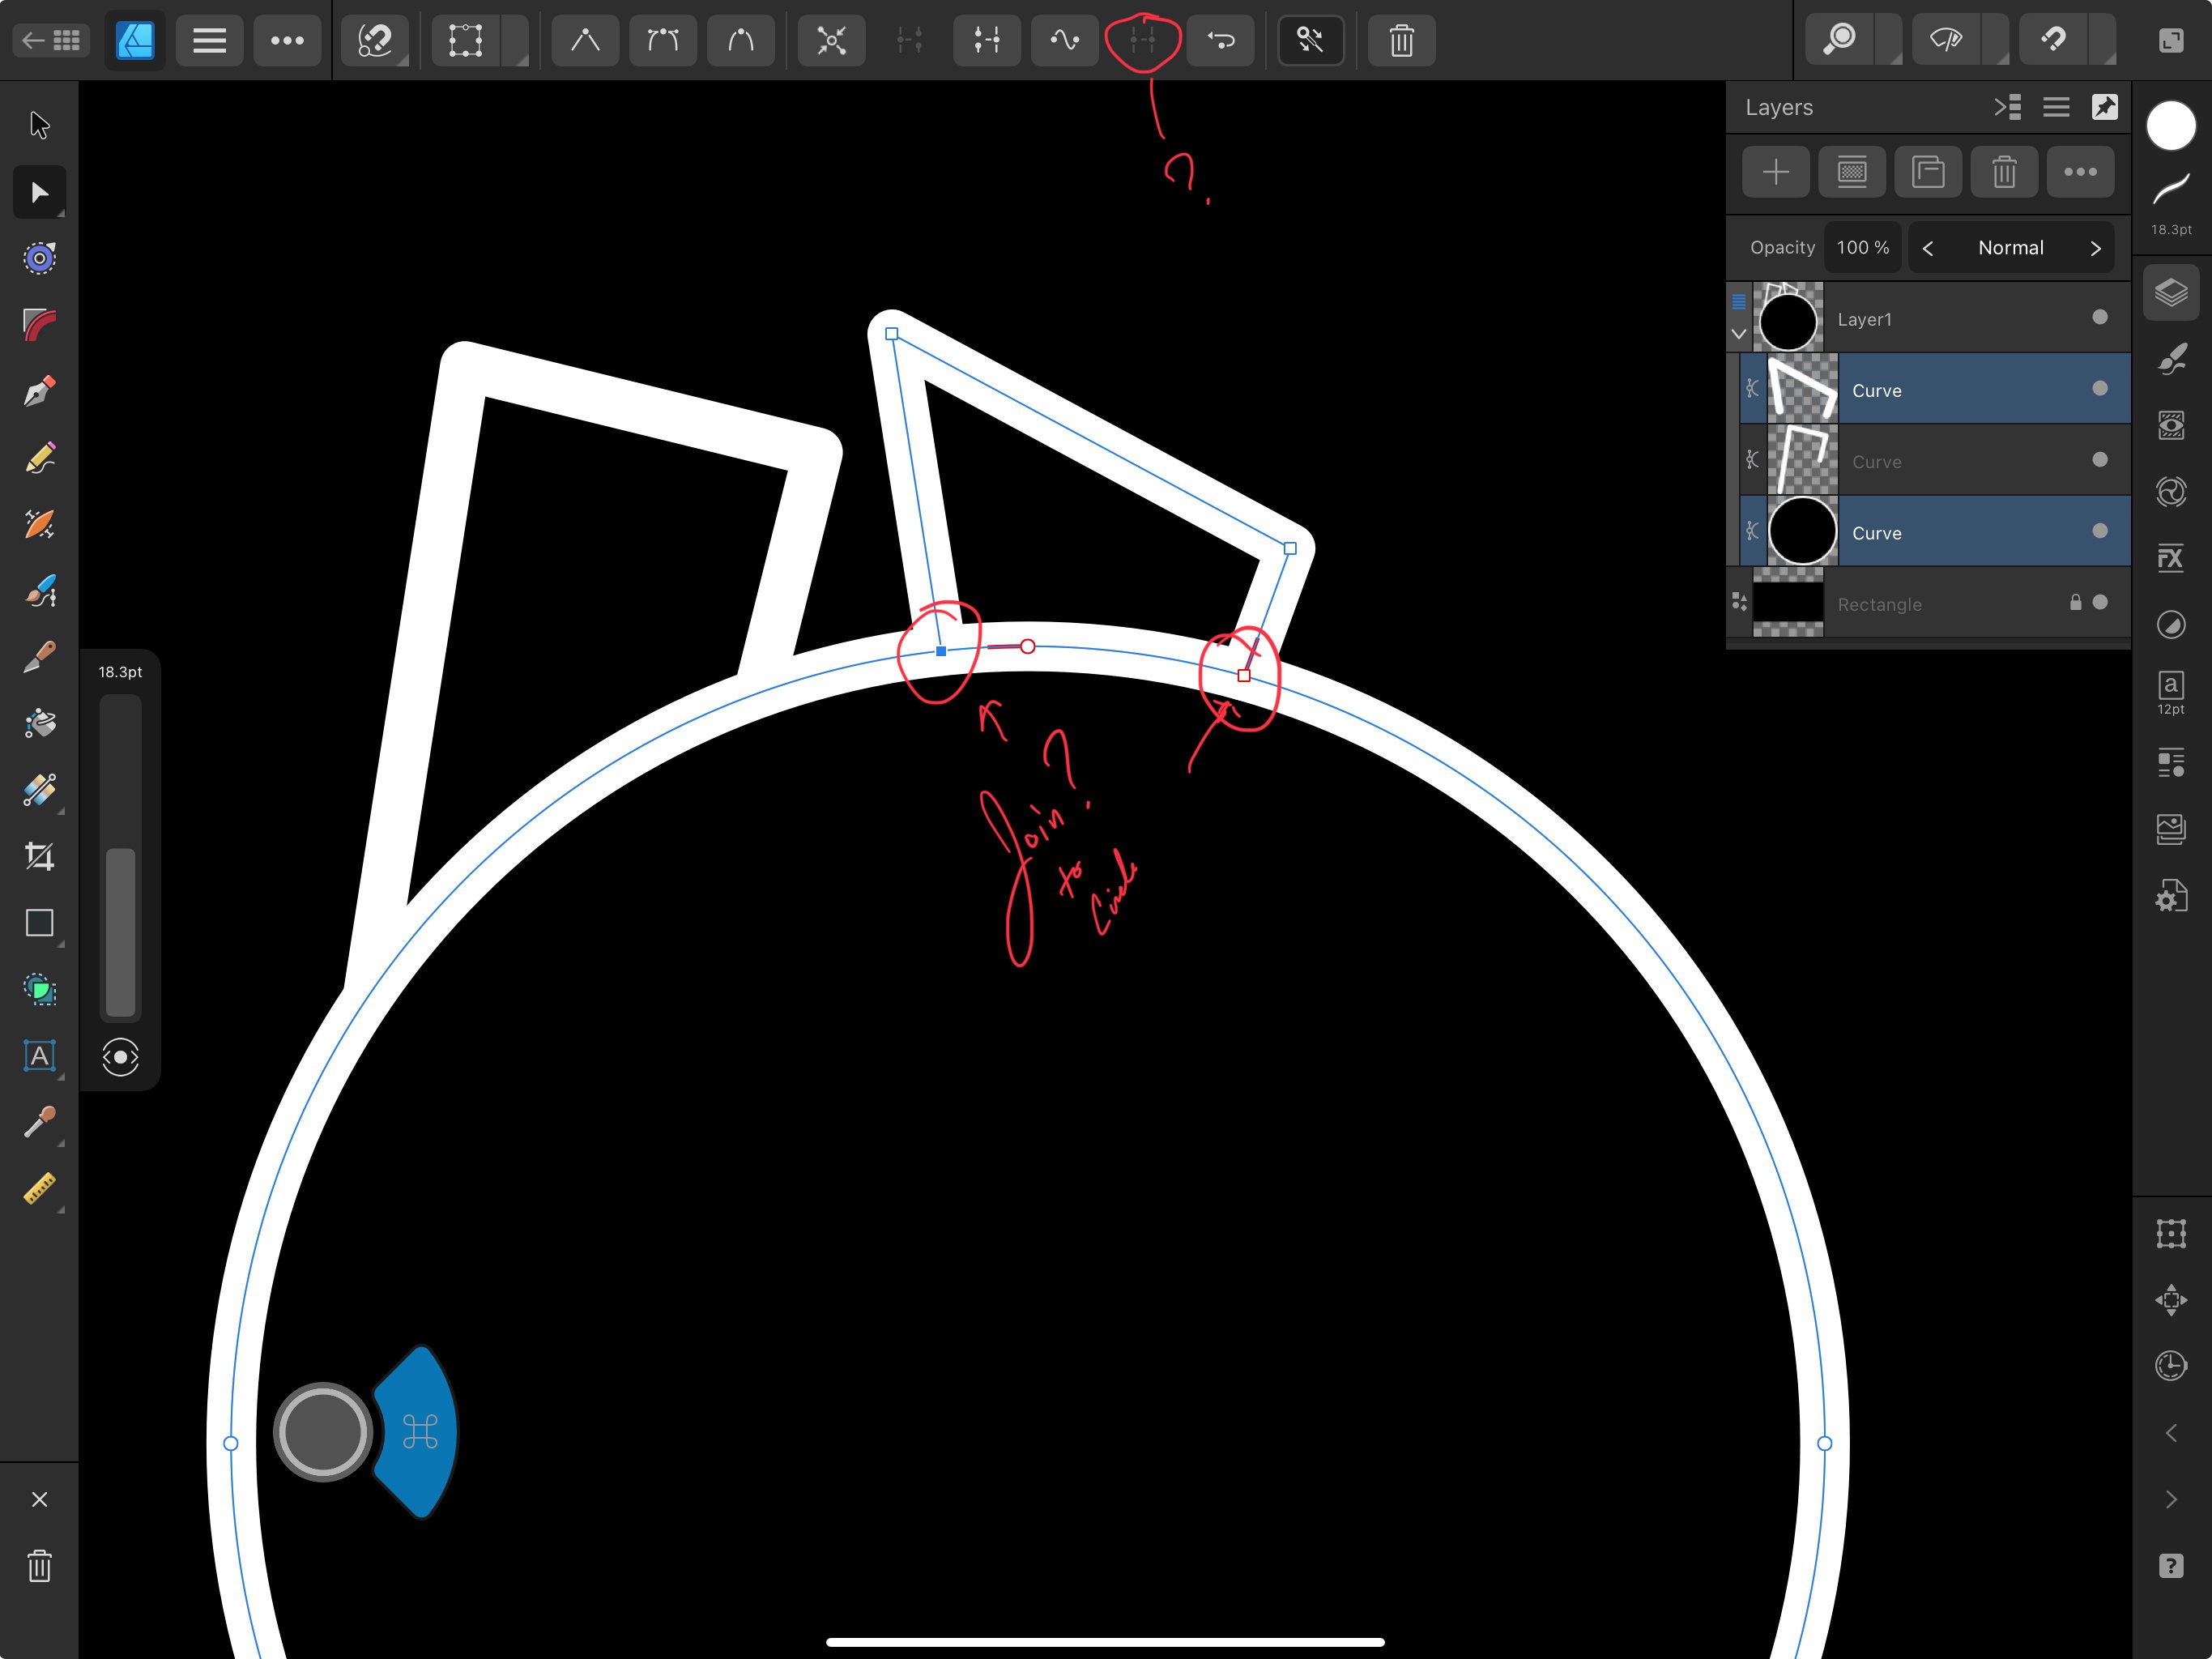
Task: Activate the Artistic Text tool
Action: click(39, 1055)
